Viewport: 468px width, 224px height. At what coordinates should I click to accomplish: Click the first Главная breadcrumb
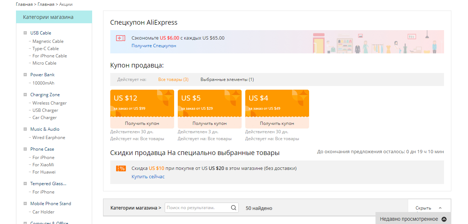pyautogui.click(x=24, y=4)
